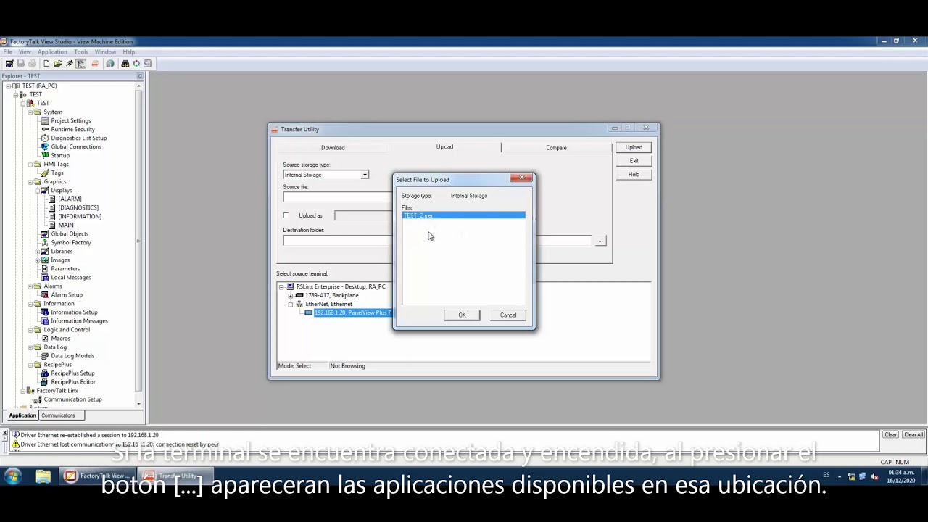Open RecipePlus Editor in the Explorer
Viewport: 928px width, 522px height.
(73, 381)
